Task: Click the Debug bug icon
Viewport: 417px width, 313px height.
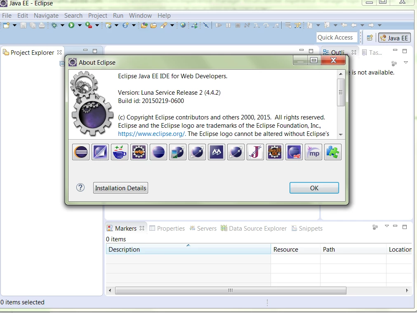Action: coord(54,25)
